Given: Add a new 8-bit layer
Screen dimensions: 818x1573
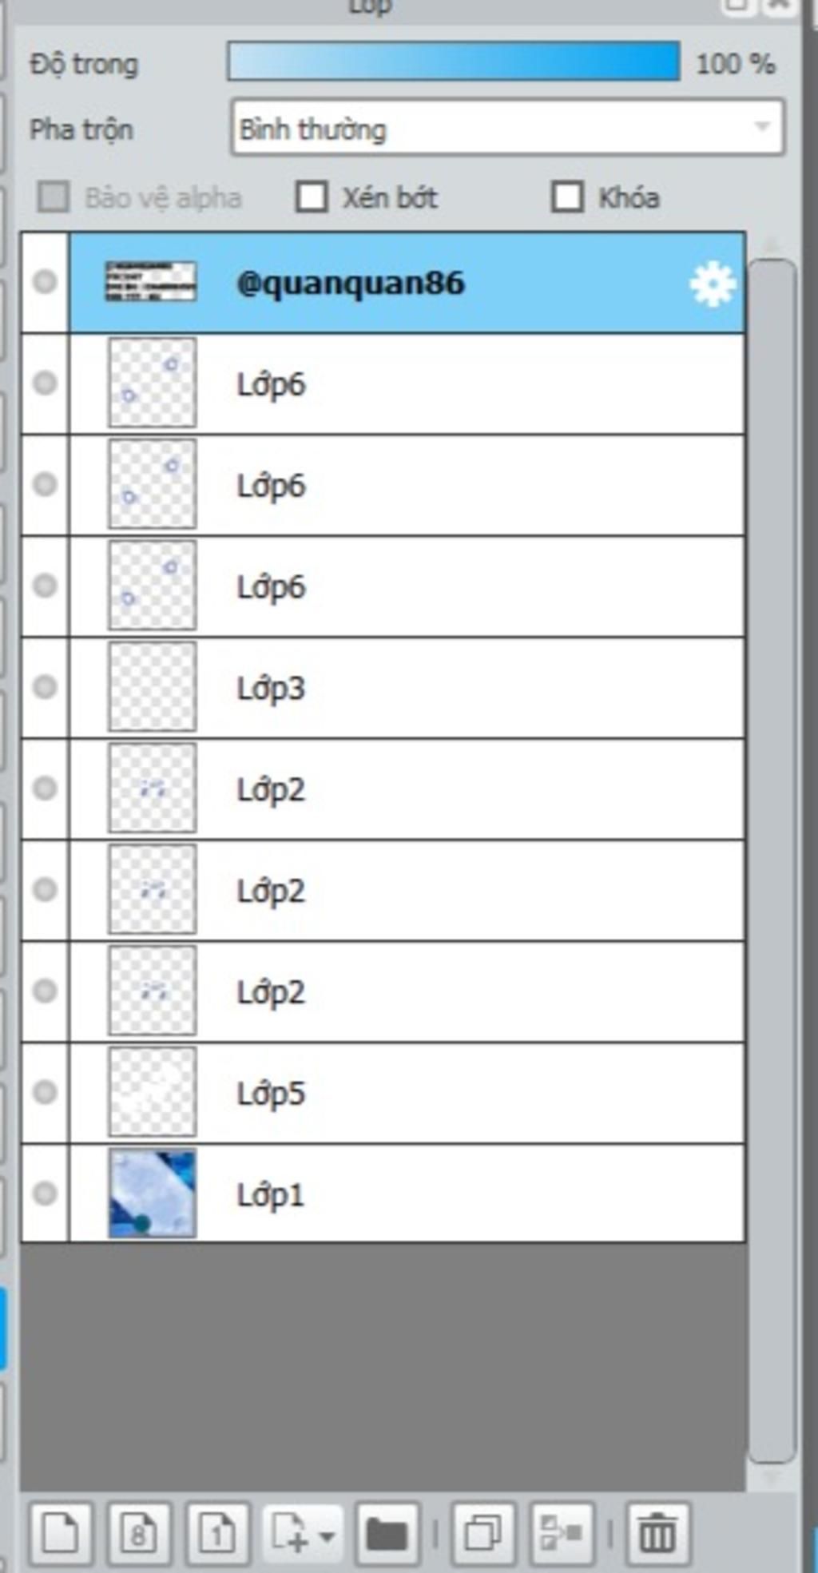Looking at the screenshot, I should pyautogui.click(x=139, y=1533).
